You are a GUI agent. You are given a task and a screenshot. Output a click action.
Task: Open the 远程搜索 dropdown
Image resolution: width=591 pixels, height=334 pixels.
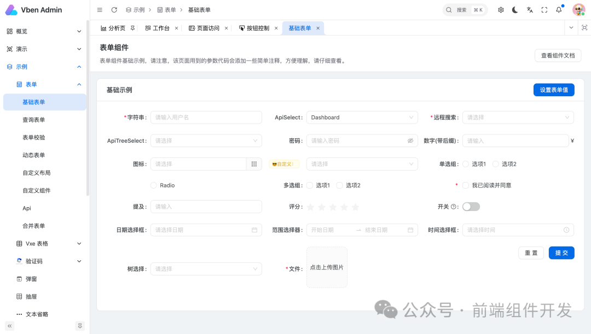click(x=517, y=117)
